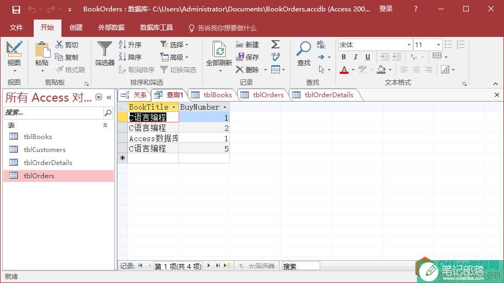Click the numbered list icon
This screenshot has height=283, width=504.
(x=461, y=45)
